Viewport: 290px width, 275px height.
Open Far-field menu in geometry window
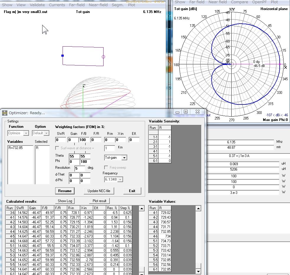(x=77, y=5)
